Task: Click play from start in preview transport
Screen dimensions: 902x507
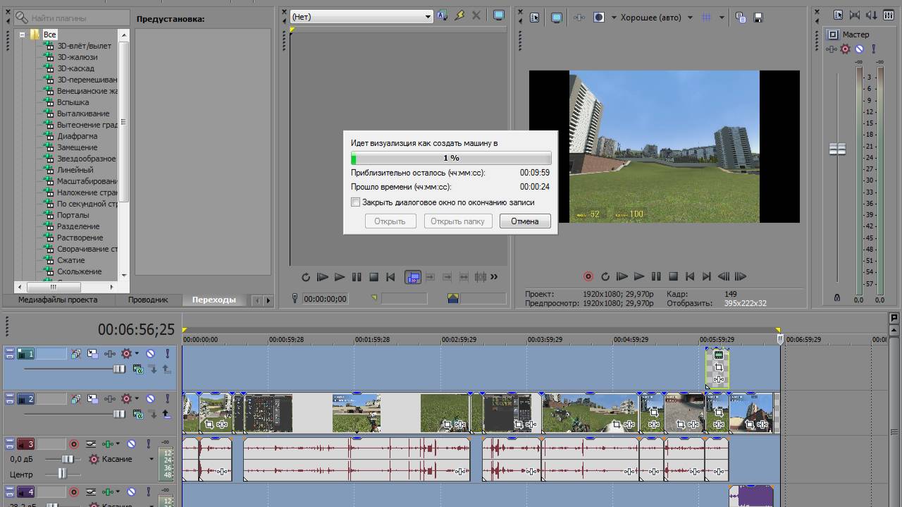Action: coord(622,277)
